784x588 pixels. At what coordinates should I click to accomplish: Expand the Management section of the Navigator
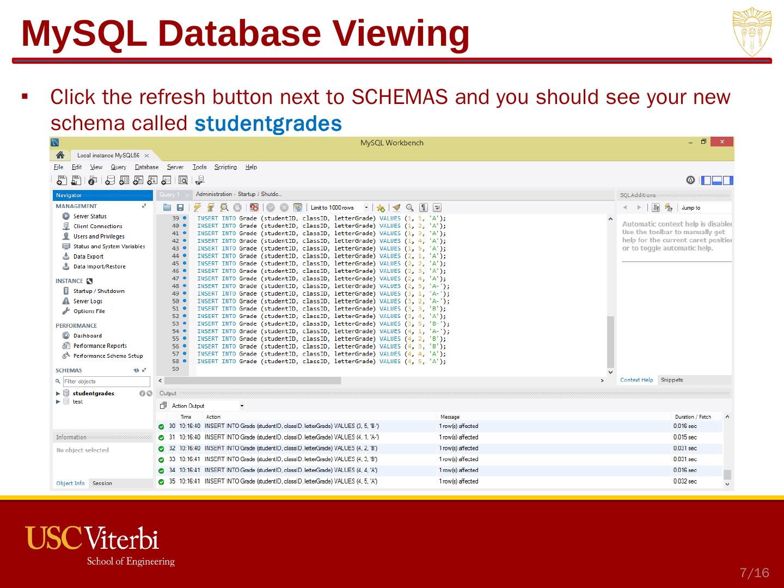tap(144, 206)
